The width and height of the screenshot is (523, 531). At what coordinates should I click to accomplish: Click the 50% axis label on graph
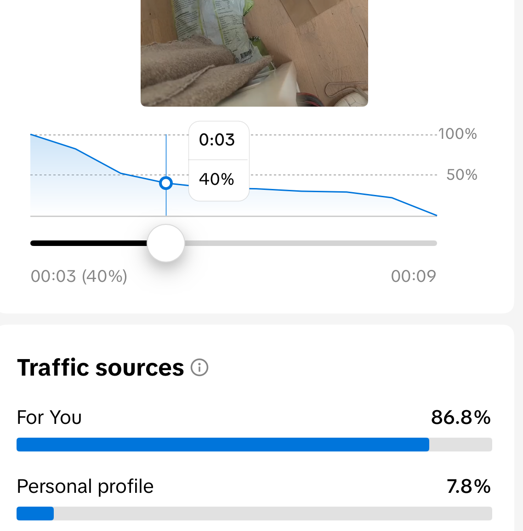click(x=462, y=175)
